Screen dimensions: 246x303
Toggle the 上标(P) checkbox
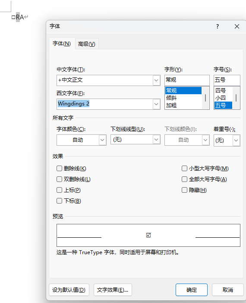[59, 190]
